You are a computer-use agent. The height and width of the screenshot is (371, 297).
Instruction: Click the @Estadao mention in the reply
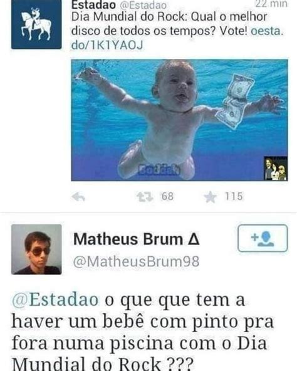coord(55,300)
